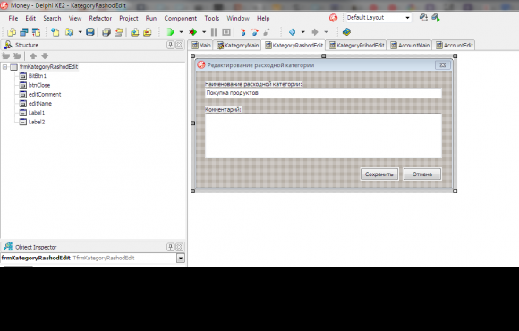Screen dimensions: 519x331
Task: Move selected component up in Structure panel
Action: point(33,56)
